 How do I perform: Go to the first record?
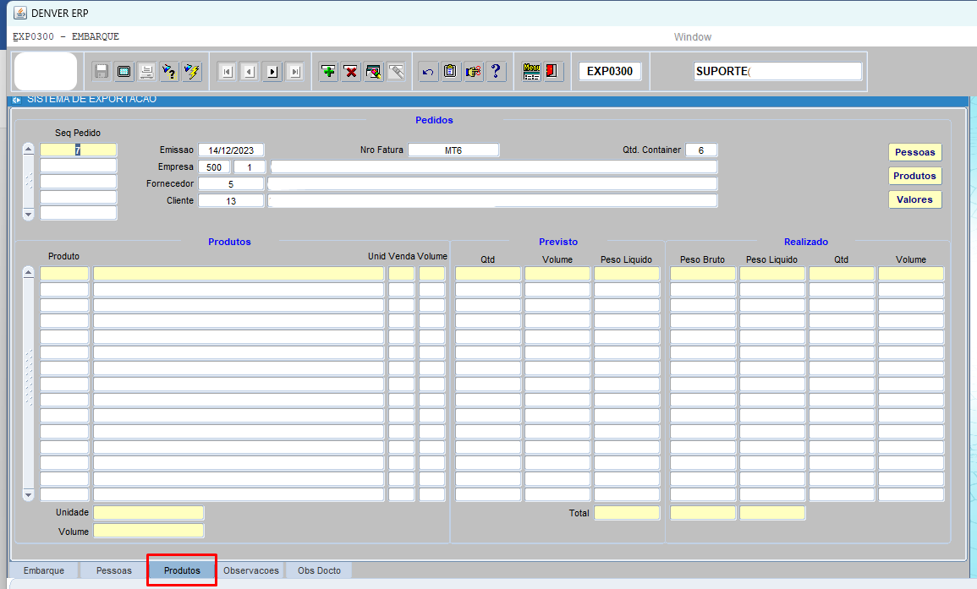[227, 72]
